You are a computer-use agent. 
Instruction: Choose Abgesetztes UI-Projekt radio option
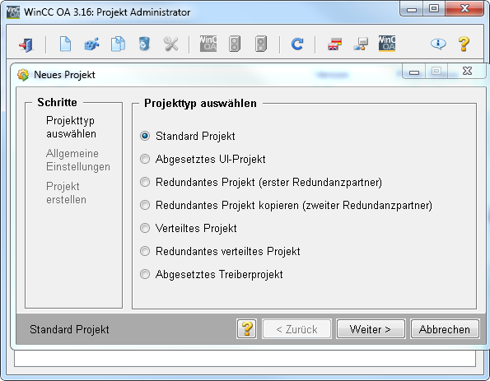click(x=145, y=160)
